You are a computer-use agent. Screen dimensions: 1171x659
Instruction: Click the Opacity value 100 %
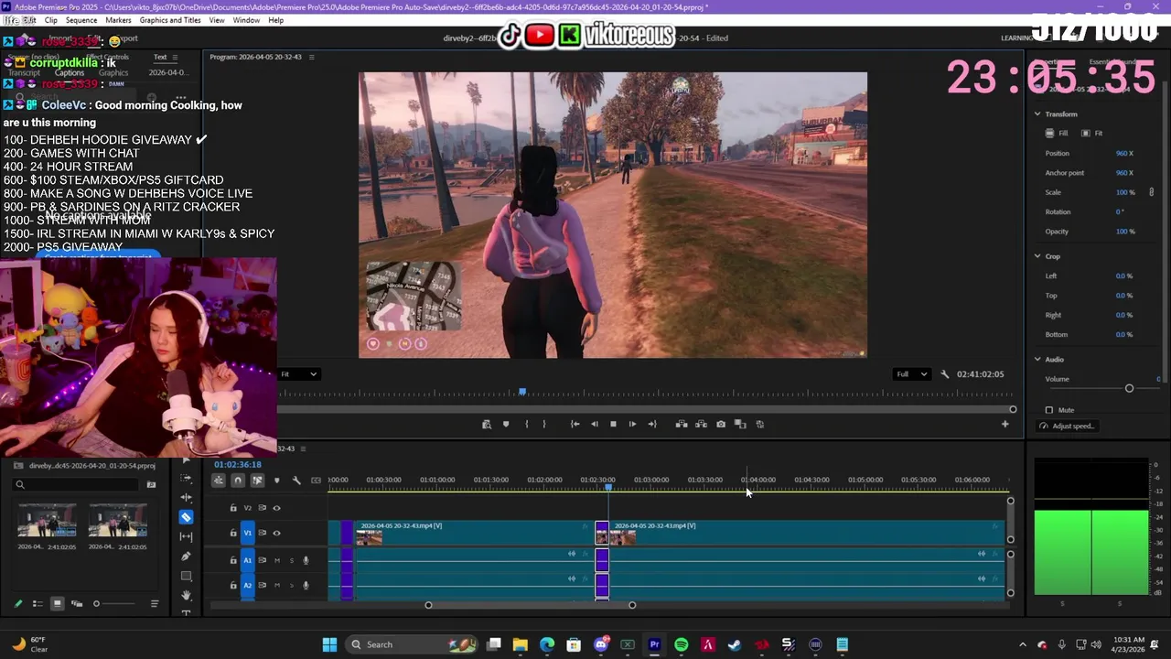coord(1125,232)
